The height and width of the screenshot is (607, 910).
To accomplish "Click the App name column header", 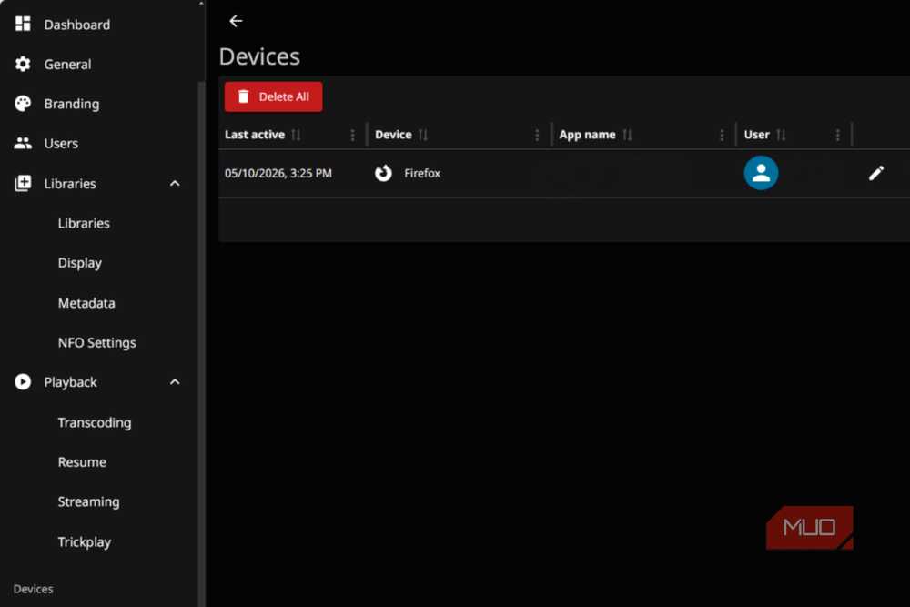I will click(587, 135).
